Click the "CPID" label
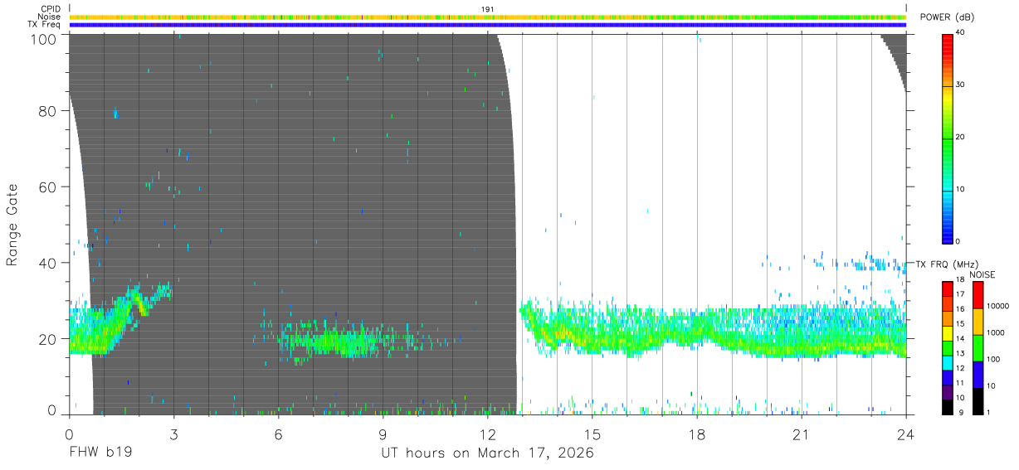The height and width of the screenshot is (470, 1019). click(x=51, y=9)
